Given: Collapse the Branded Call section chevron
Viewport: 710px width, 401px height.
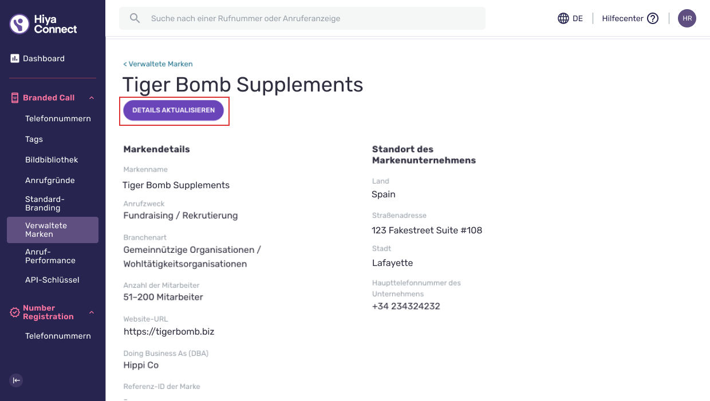Looking at the screenshot, I should (x=91, y=98).
